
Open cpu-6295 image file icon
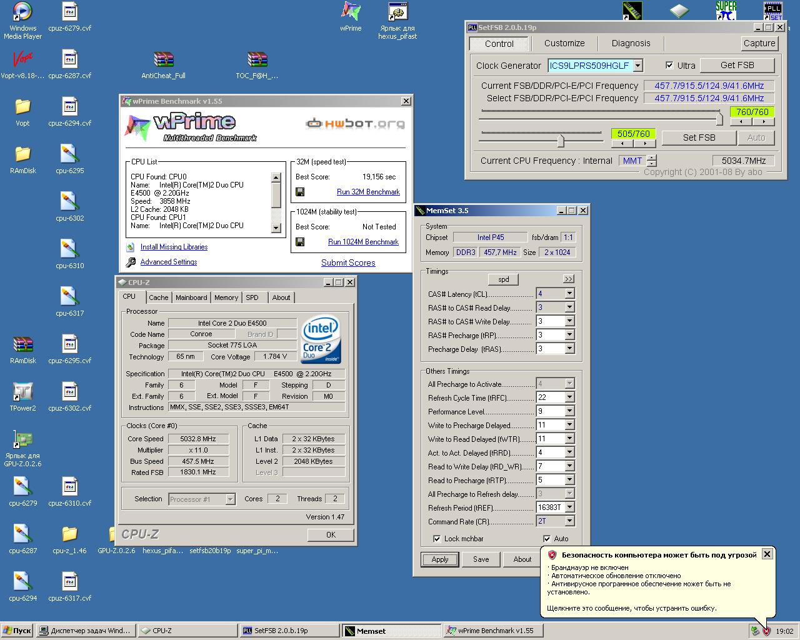pos(69,154)
